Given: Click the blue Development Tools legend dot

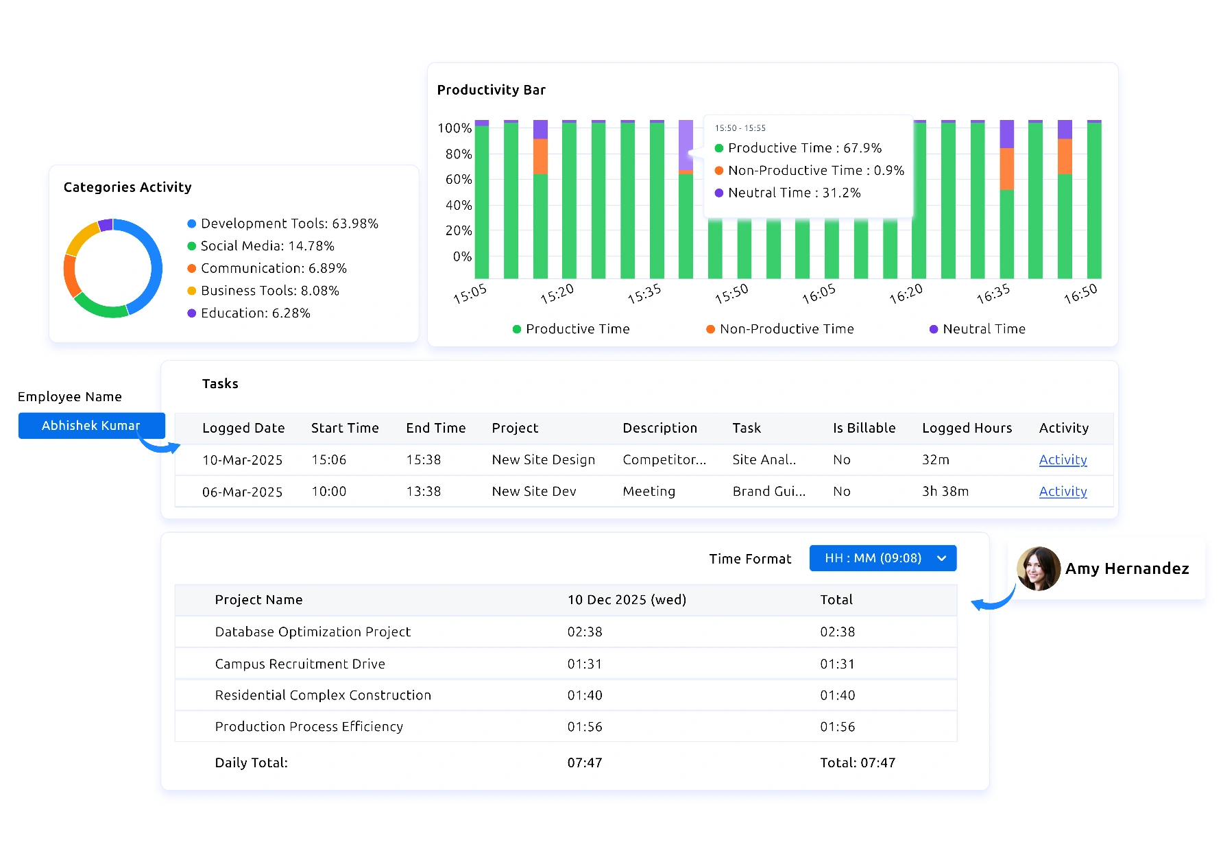Looking at the screenshot, I should coord(192,224).
